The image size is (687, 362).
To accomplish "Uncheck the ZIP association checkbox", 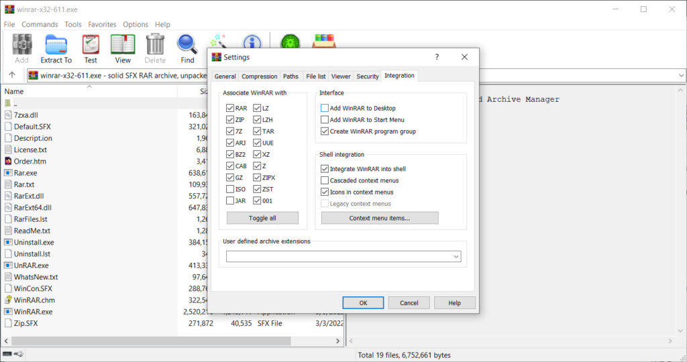I will 230,119.
